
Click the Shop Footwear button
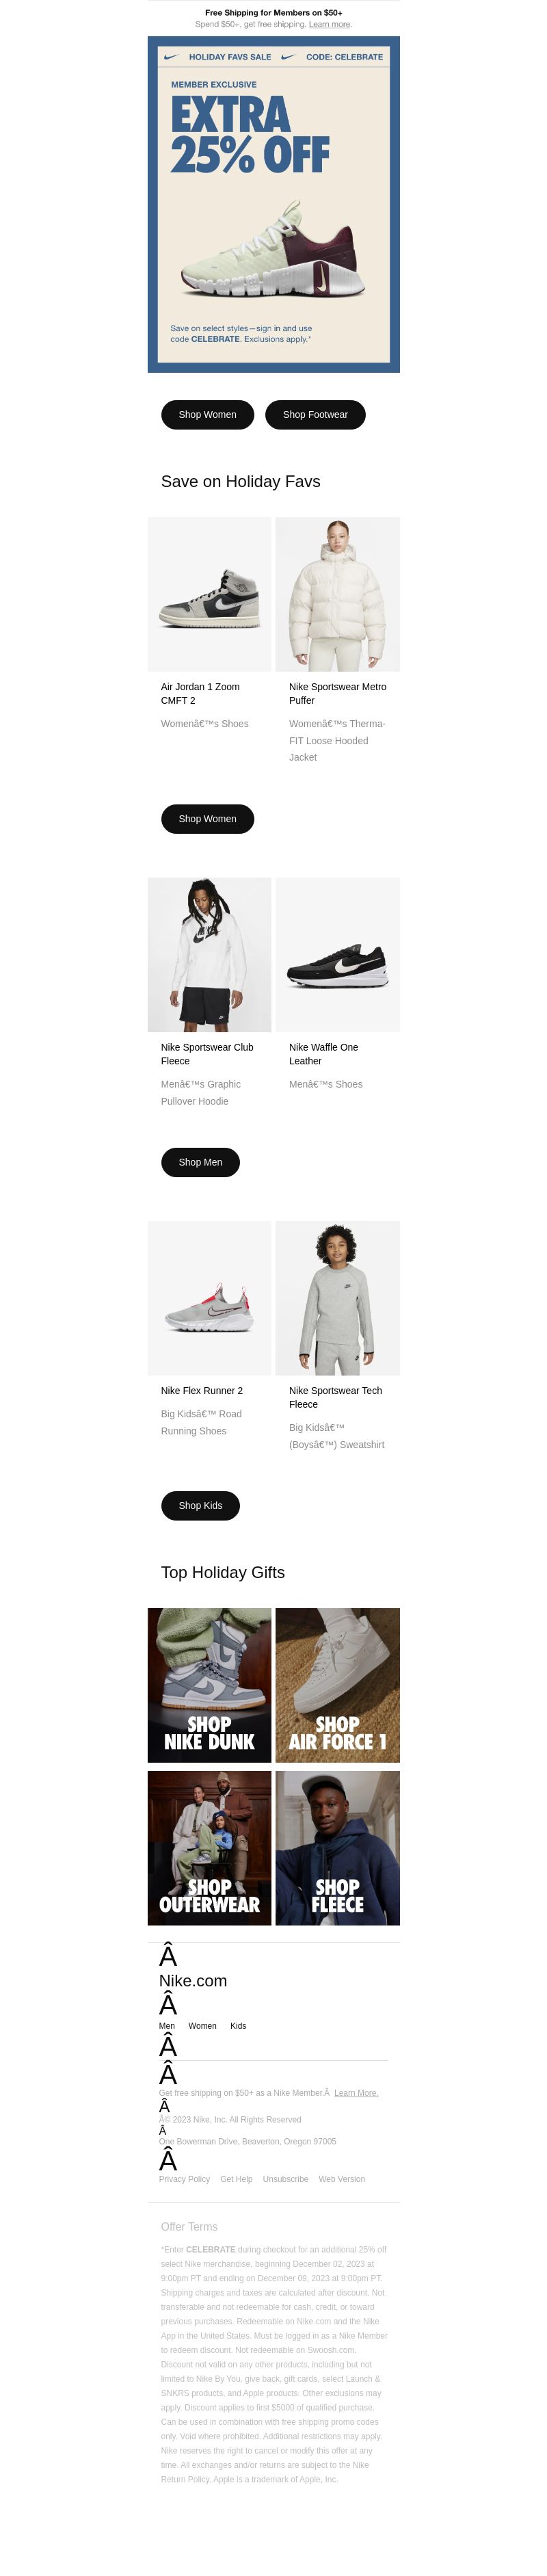click(315, 415)
